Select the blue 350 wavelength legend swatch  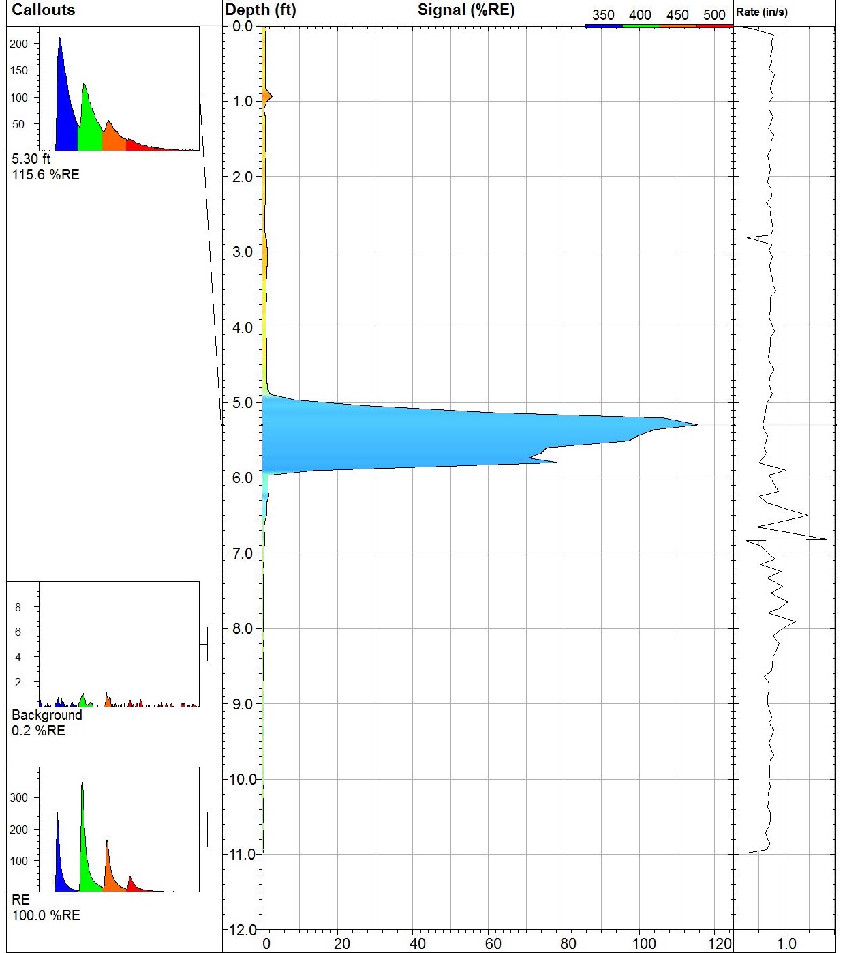tap(604, 26)
